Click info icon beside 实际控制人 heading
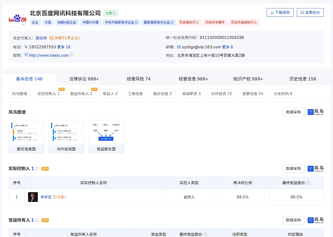 pos(37,169)
